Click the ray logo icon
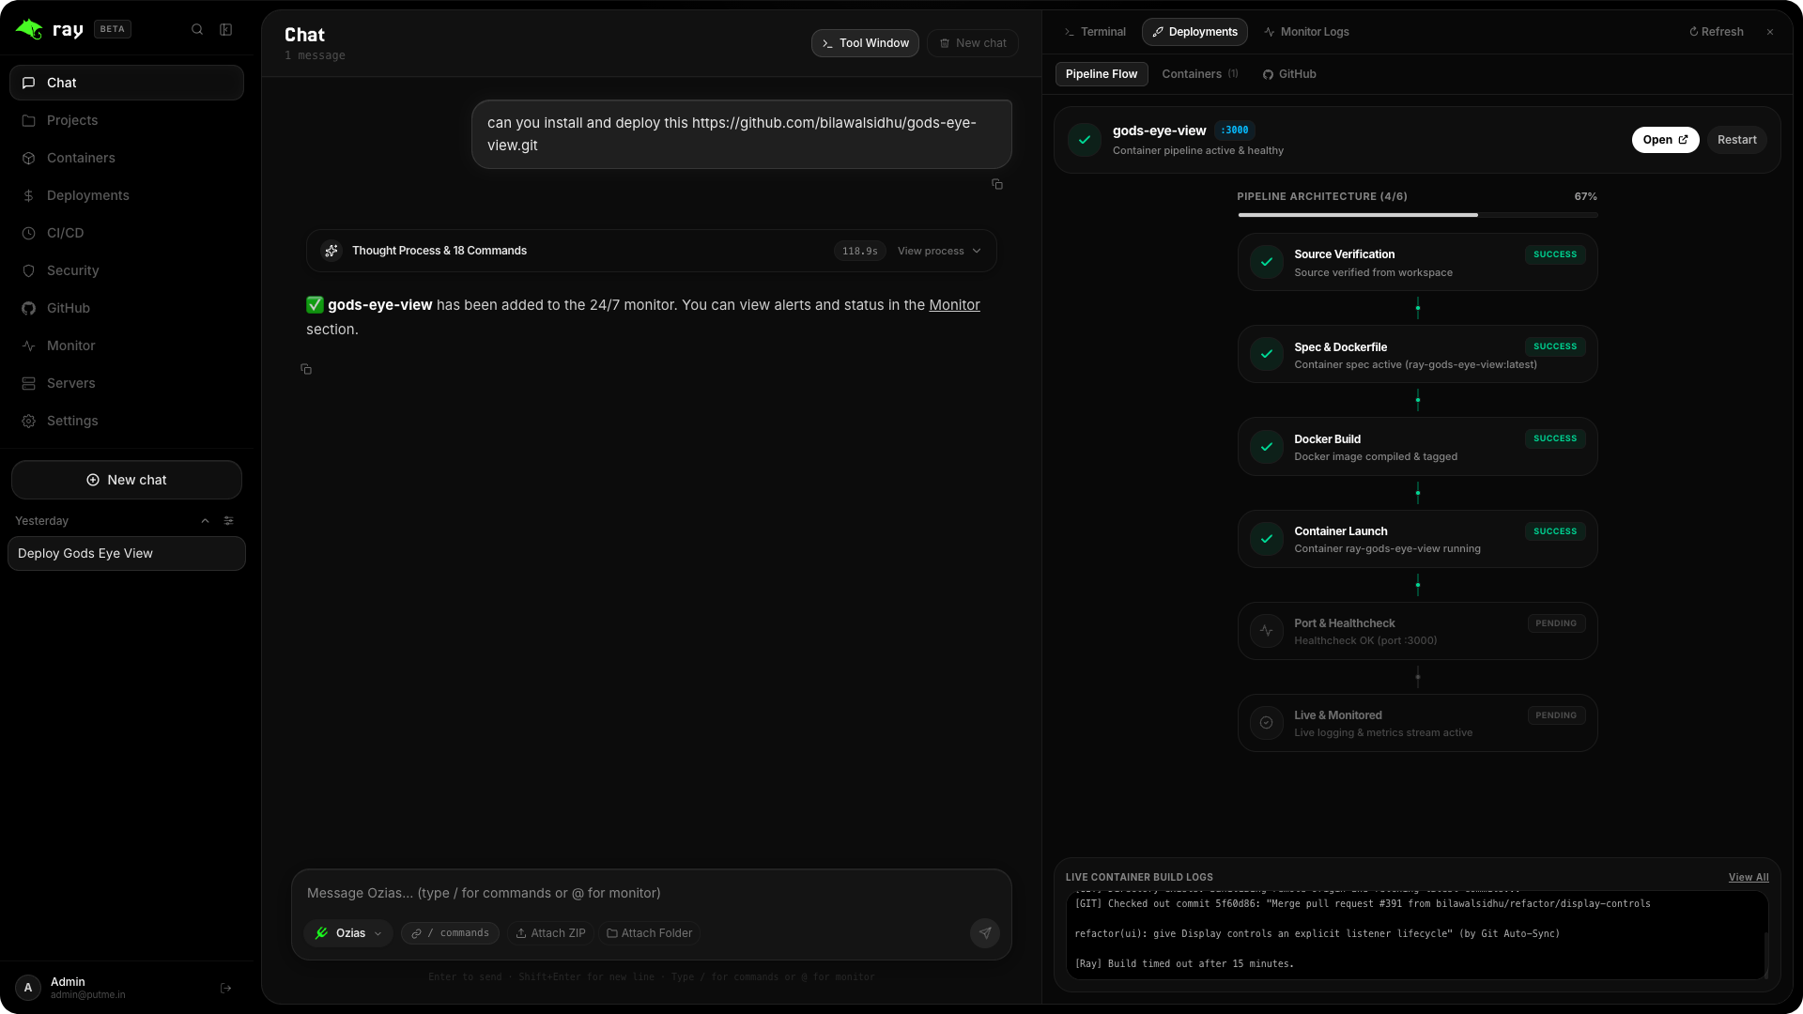1803x1014 pixels. (x=29, y=29)
